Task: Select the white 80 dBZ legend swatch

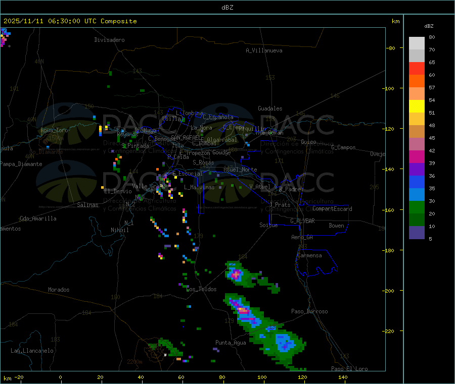Action: (417, 43)
